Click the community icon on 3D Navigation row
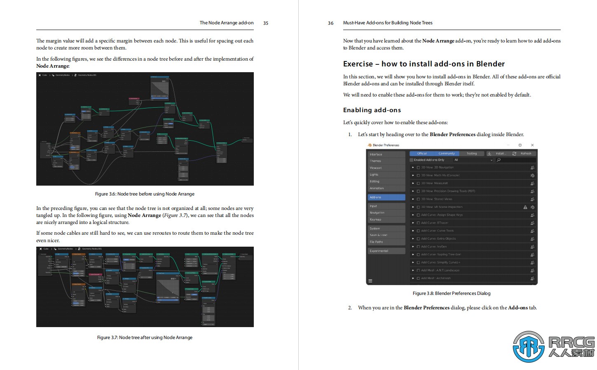 532,167
